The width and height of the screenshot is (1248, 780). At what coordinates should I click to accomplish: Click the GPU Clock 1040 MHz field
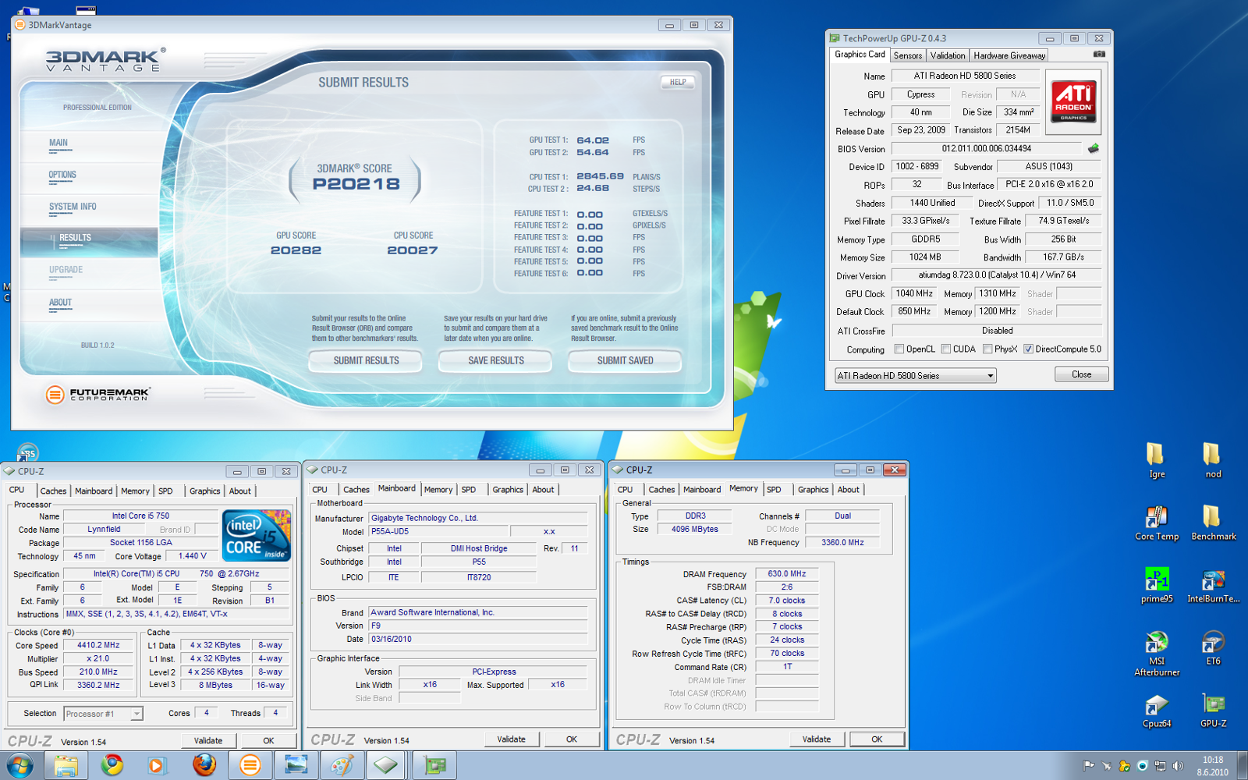click(x=914, y=293)
